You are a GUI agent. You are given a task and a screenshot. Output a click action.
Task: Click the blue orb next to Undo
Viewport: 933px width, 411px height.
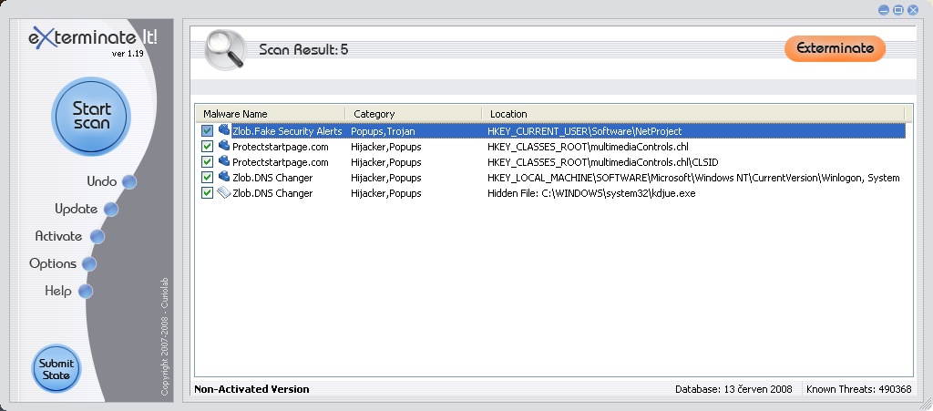[128, 181]
